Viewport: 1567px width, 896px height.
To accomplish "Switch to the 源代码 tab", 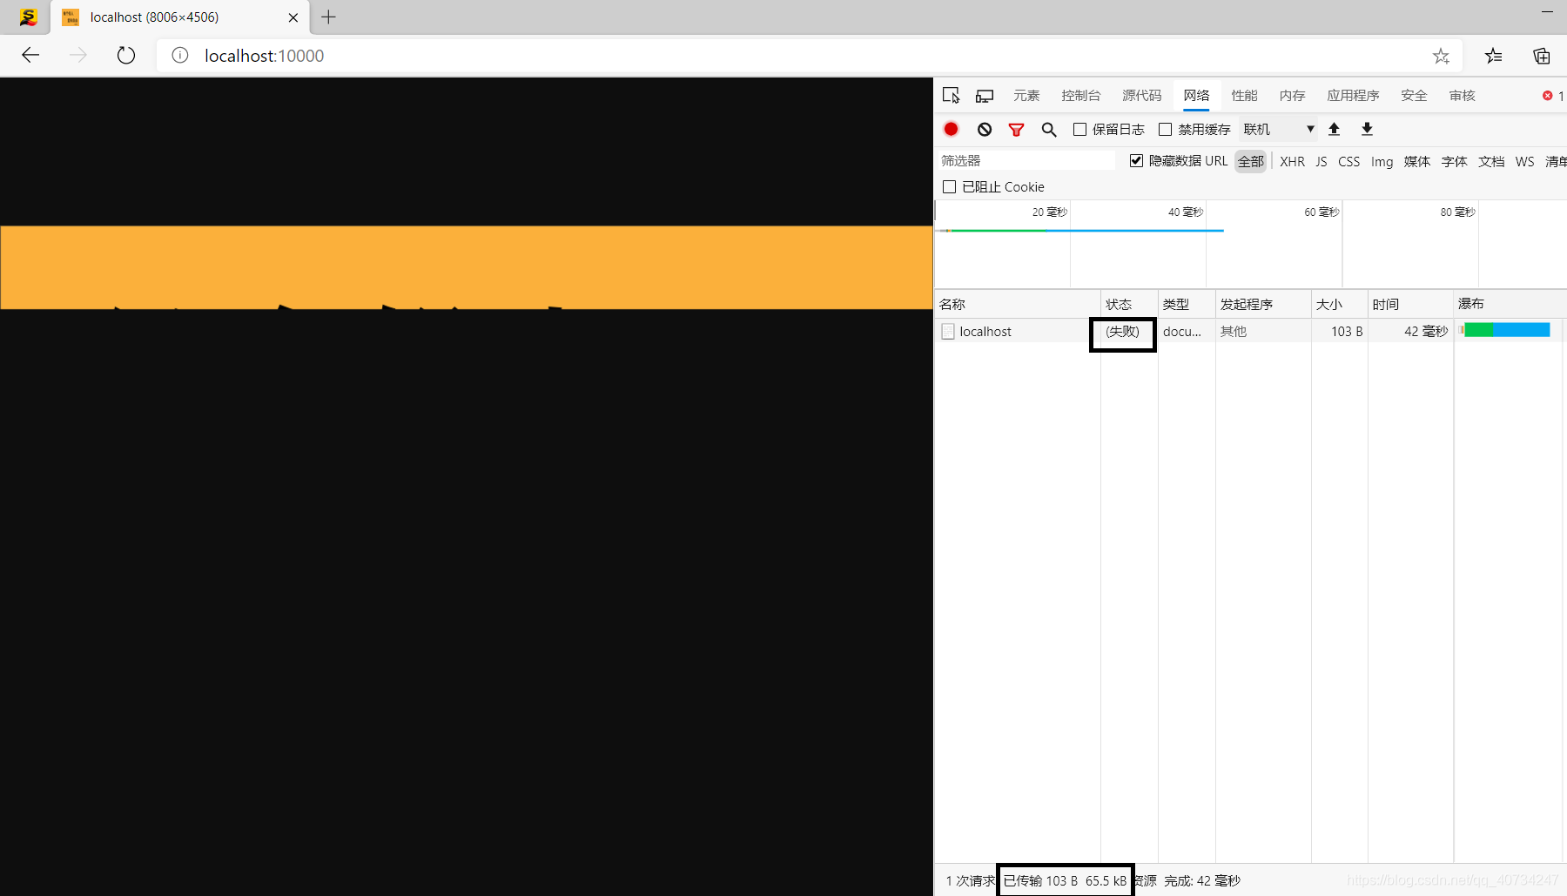I will point(1141,96).
